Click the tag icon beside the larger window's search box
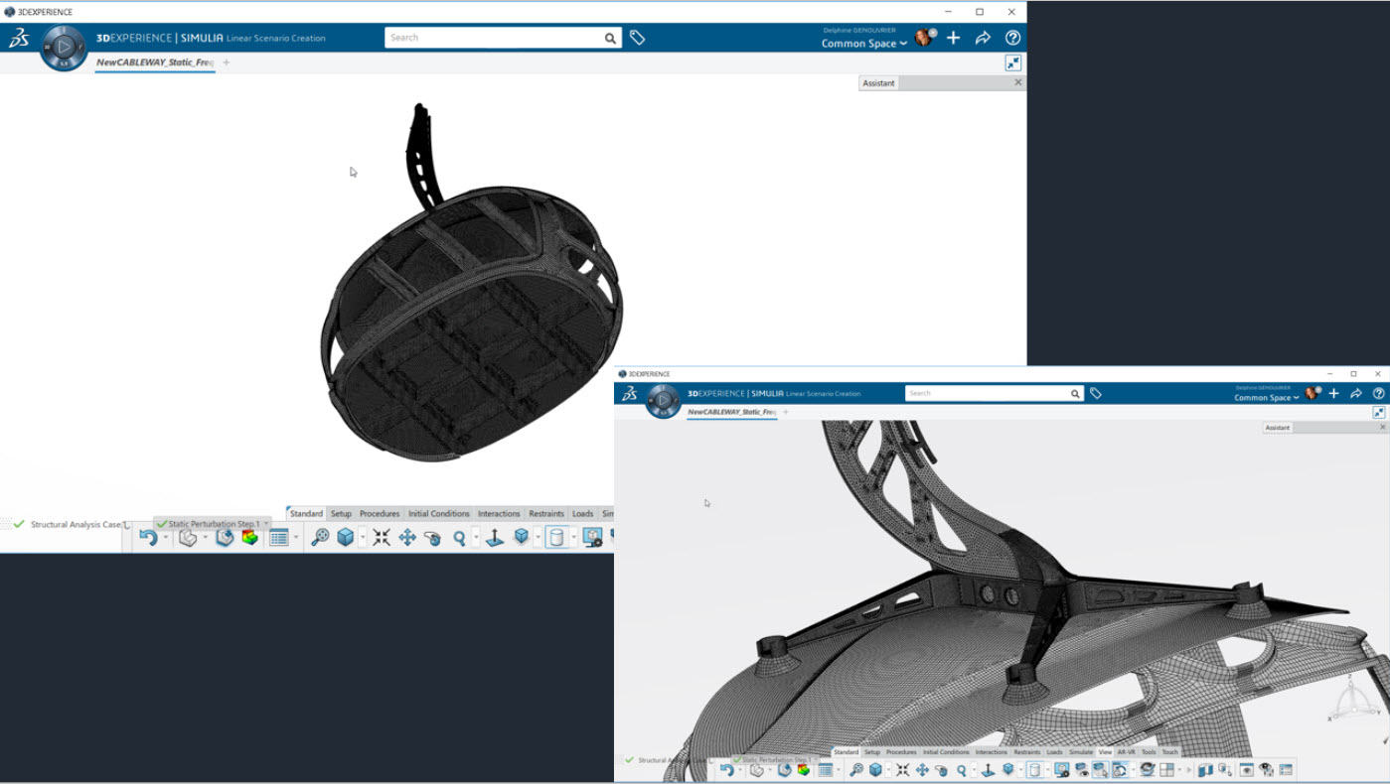The width and height of the screenshot is (1390, 784). coord(638,38)
